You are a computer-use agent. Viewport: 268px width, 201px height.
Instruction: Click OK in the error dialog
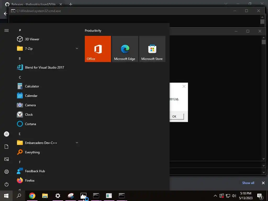click(x=176, y=116)
